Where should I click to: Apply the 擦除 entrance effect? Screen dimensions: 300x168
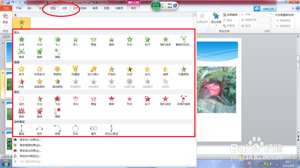(x=111, y=41)
